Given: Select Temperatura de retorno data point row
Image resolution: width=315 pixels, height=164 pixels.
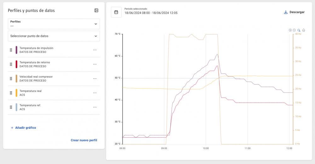Looking at the screenshot, I should [x=54, y=64].
